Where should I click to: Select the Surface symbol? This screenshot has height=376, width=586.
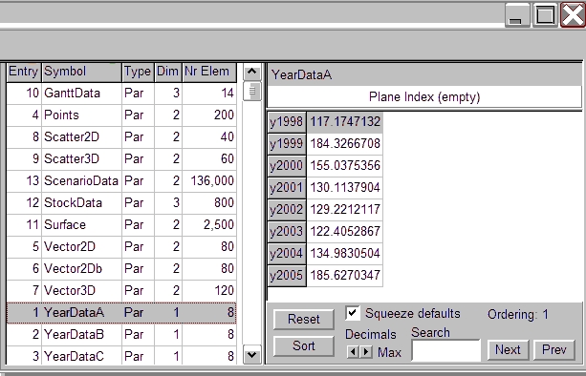pos(121,225)
